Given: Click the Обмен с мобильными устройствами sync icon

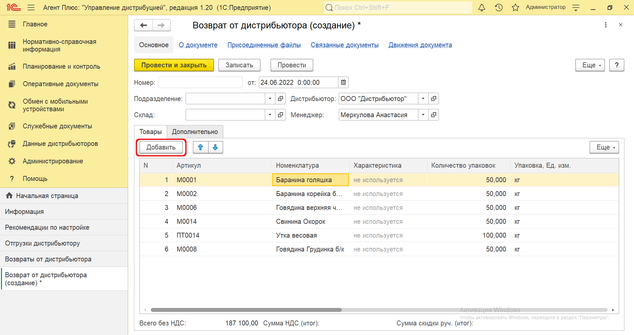Looking at the screenshot, I should click(12, 105).
